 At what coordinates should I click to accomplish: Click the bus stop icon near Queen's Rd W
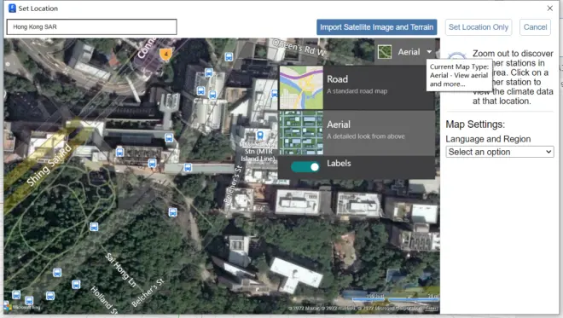pyautogui.click(x=229, y=57)
